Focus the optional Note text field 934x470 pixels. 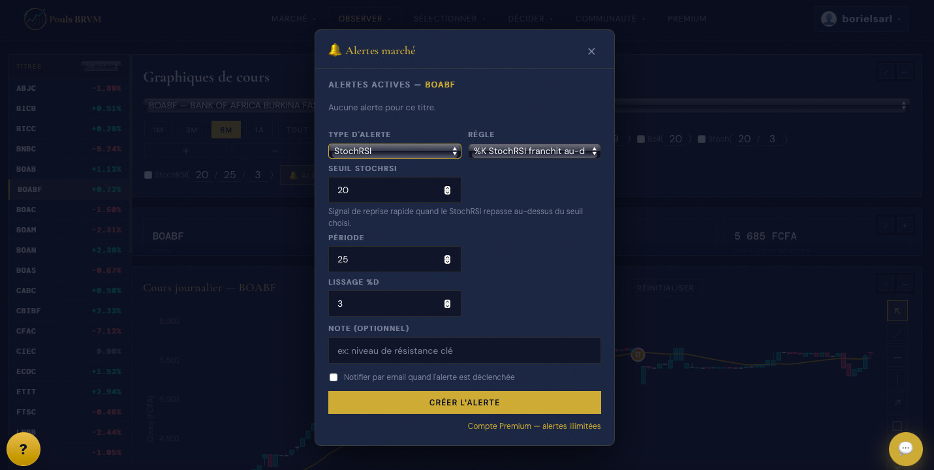pos(465,351)
